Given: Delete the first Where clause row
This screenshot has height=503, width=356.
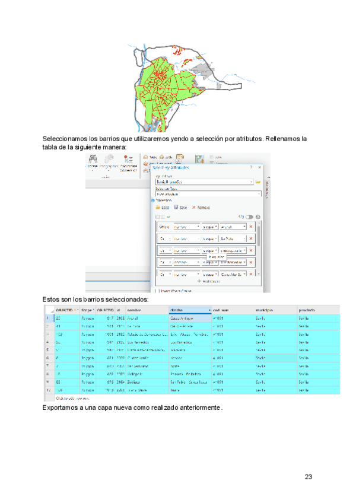Looking at the screenshot, I should tap(250, 227).
